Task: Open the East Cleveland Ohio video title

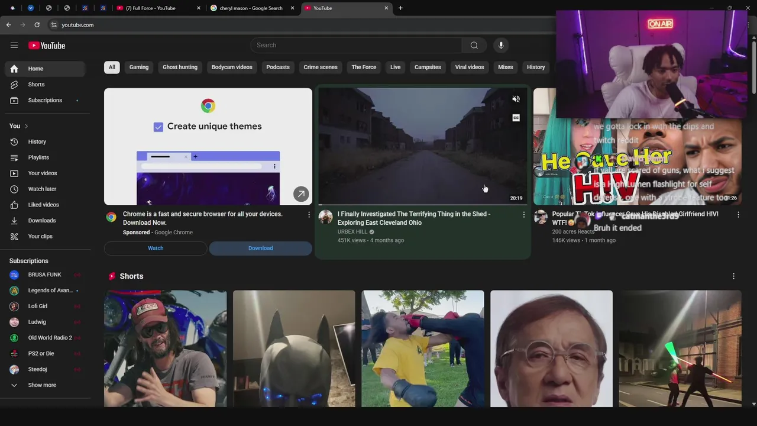Action: click(414, 218)
